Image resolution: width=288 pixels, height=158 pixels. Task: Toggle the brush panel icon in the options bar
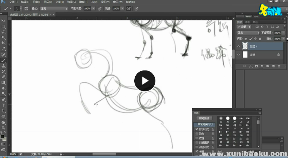click(26, 8)
